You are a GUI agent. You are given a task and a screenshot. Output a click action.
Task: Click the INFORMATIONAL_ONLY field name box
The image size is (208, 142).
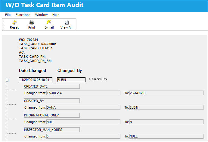coord(52,115)
